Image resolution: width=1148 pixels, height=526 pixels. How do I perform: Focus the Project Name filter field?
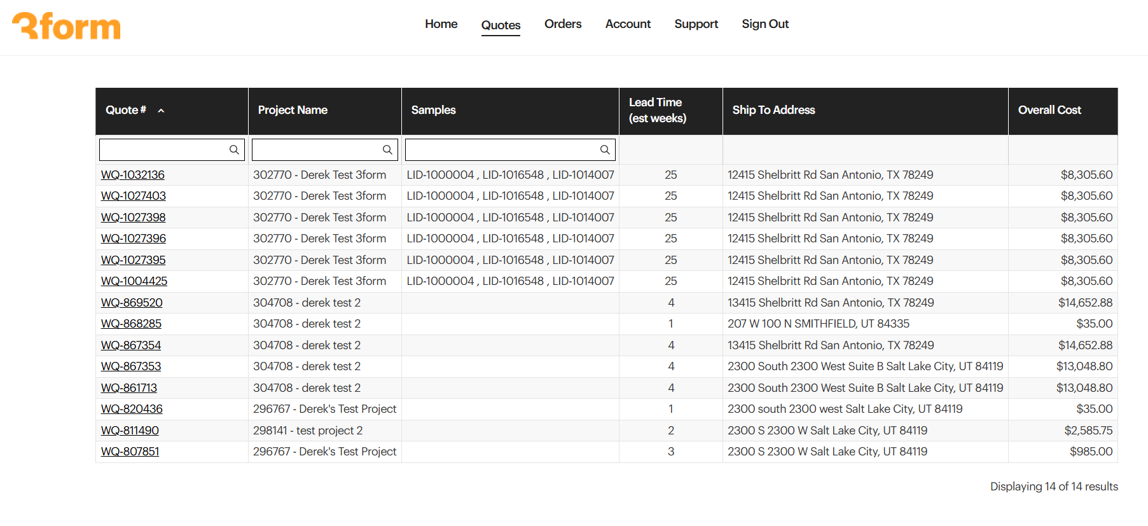pyautogui.click(x=316, y=149)
